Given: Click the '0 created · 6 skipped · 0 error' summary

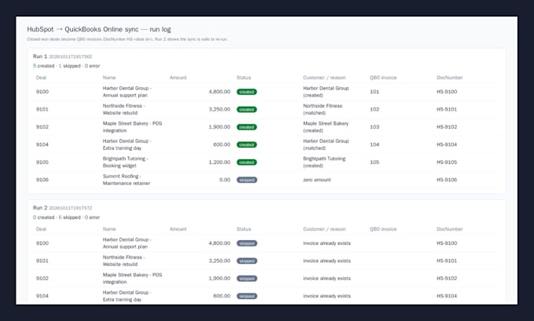Looking at the screenshot, I should click(x=67, y=217).
